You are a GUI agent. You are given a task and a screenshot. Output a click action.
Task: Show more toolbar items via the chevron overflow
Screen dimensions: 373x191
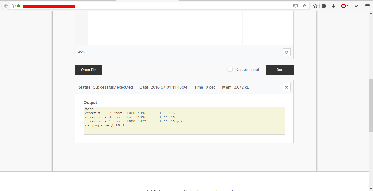coord(356,6)
